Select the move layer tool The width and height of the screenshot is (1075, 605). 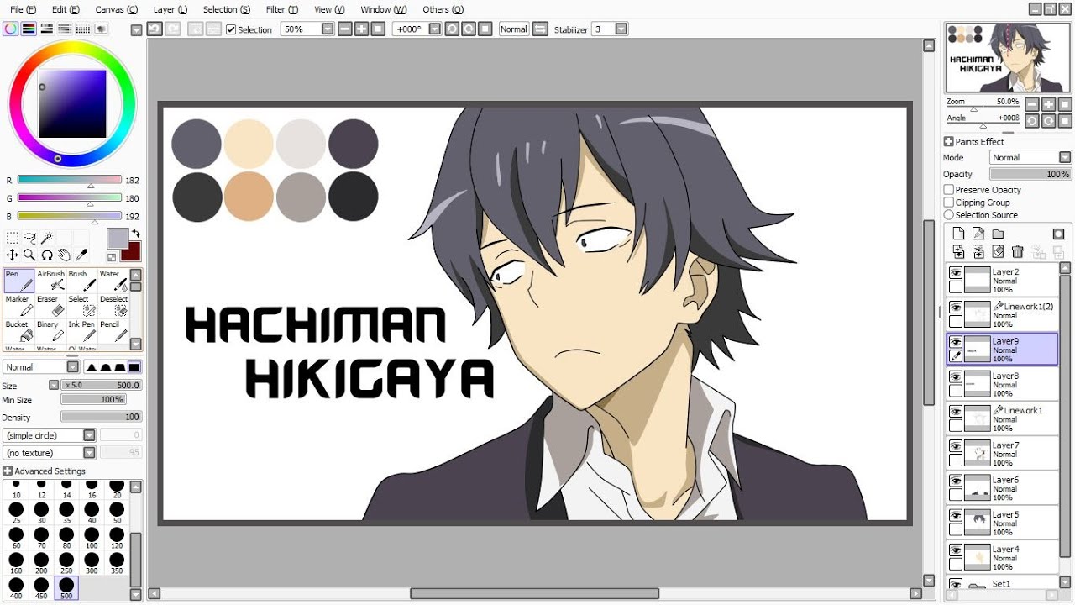[13, 255]
